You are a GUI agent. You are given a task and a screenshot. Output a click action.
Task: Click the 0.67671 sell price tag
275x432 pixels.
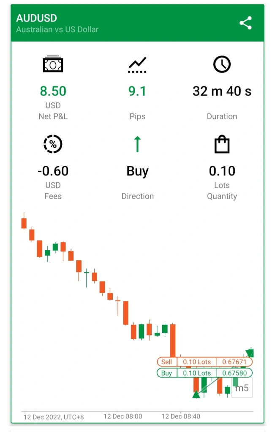pos(234,362)
